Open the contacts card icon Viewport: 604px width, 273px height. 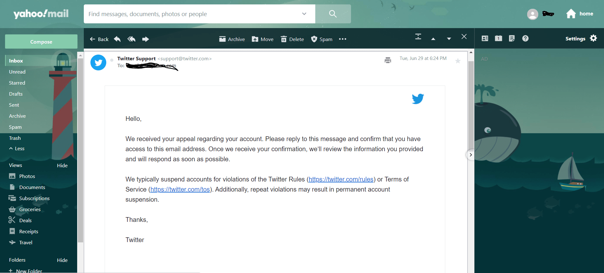(x=485, y=38)
